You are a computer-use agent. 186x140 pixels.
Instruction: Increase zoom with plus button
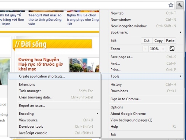pos(163,49)
